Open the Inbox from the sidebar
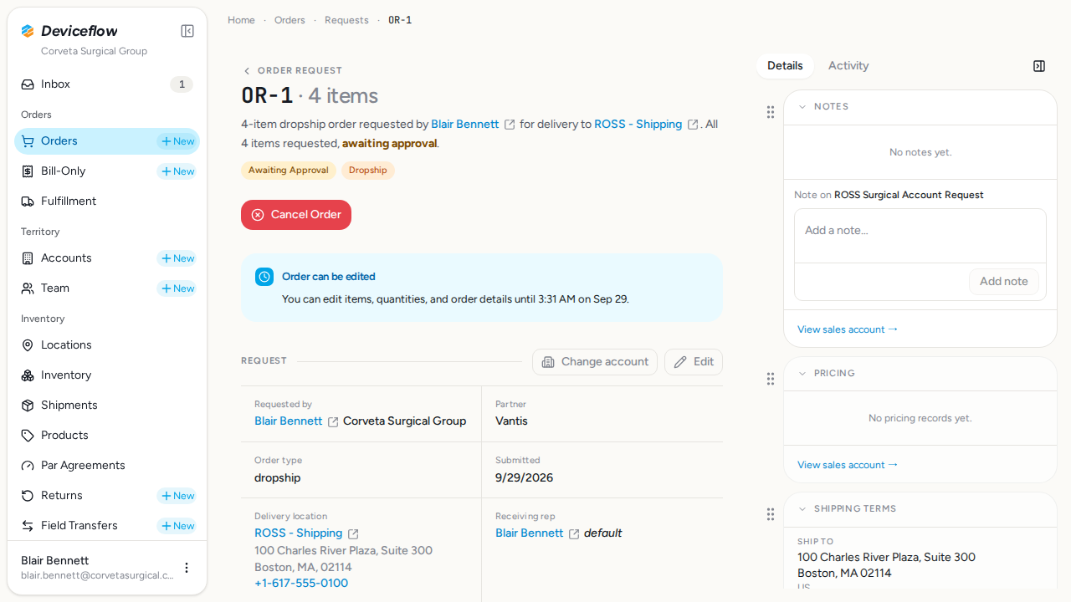This screenshot has height=602, width=1071. pos(107,84)
